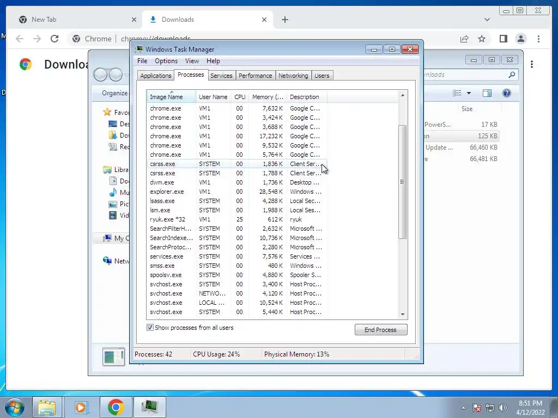The image size is (558, 418).
Task: Select Network in Explorer sidebar
Action: pyautogui.click(x=116, y=261)
